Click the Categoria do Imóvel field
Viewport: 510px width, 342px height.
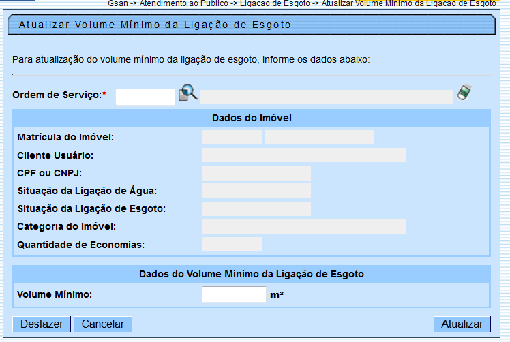click(x=304, y=227)
